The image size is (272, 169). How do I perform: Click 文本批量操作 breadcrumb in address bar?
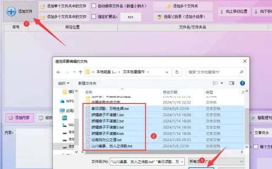click(134, 72)
